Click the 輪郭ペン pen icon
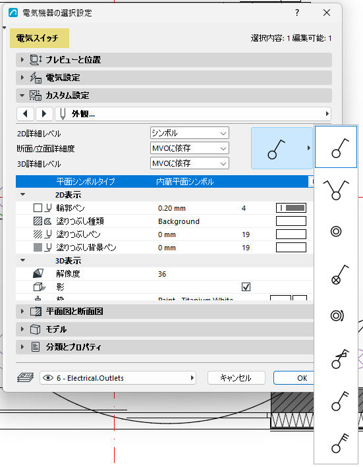Image resolution: width=363 pixels, height=467 pixels. coord(48,208)
